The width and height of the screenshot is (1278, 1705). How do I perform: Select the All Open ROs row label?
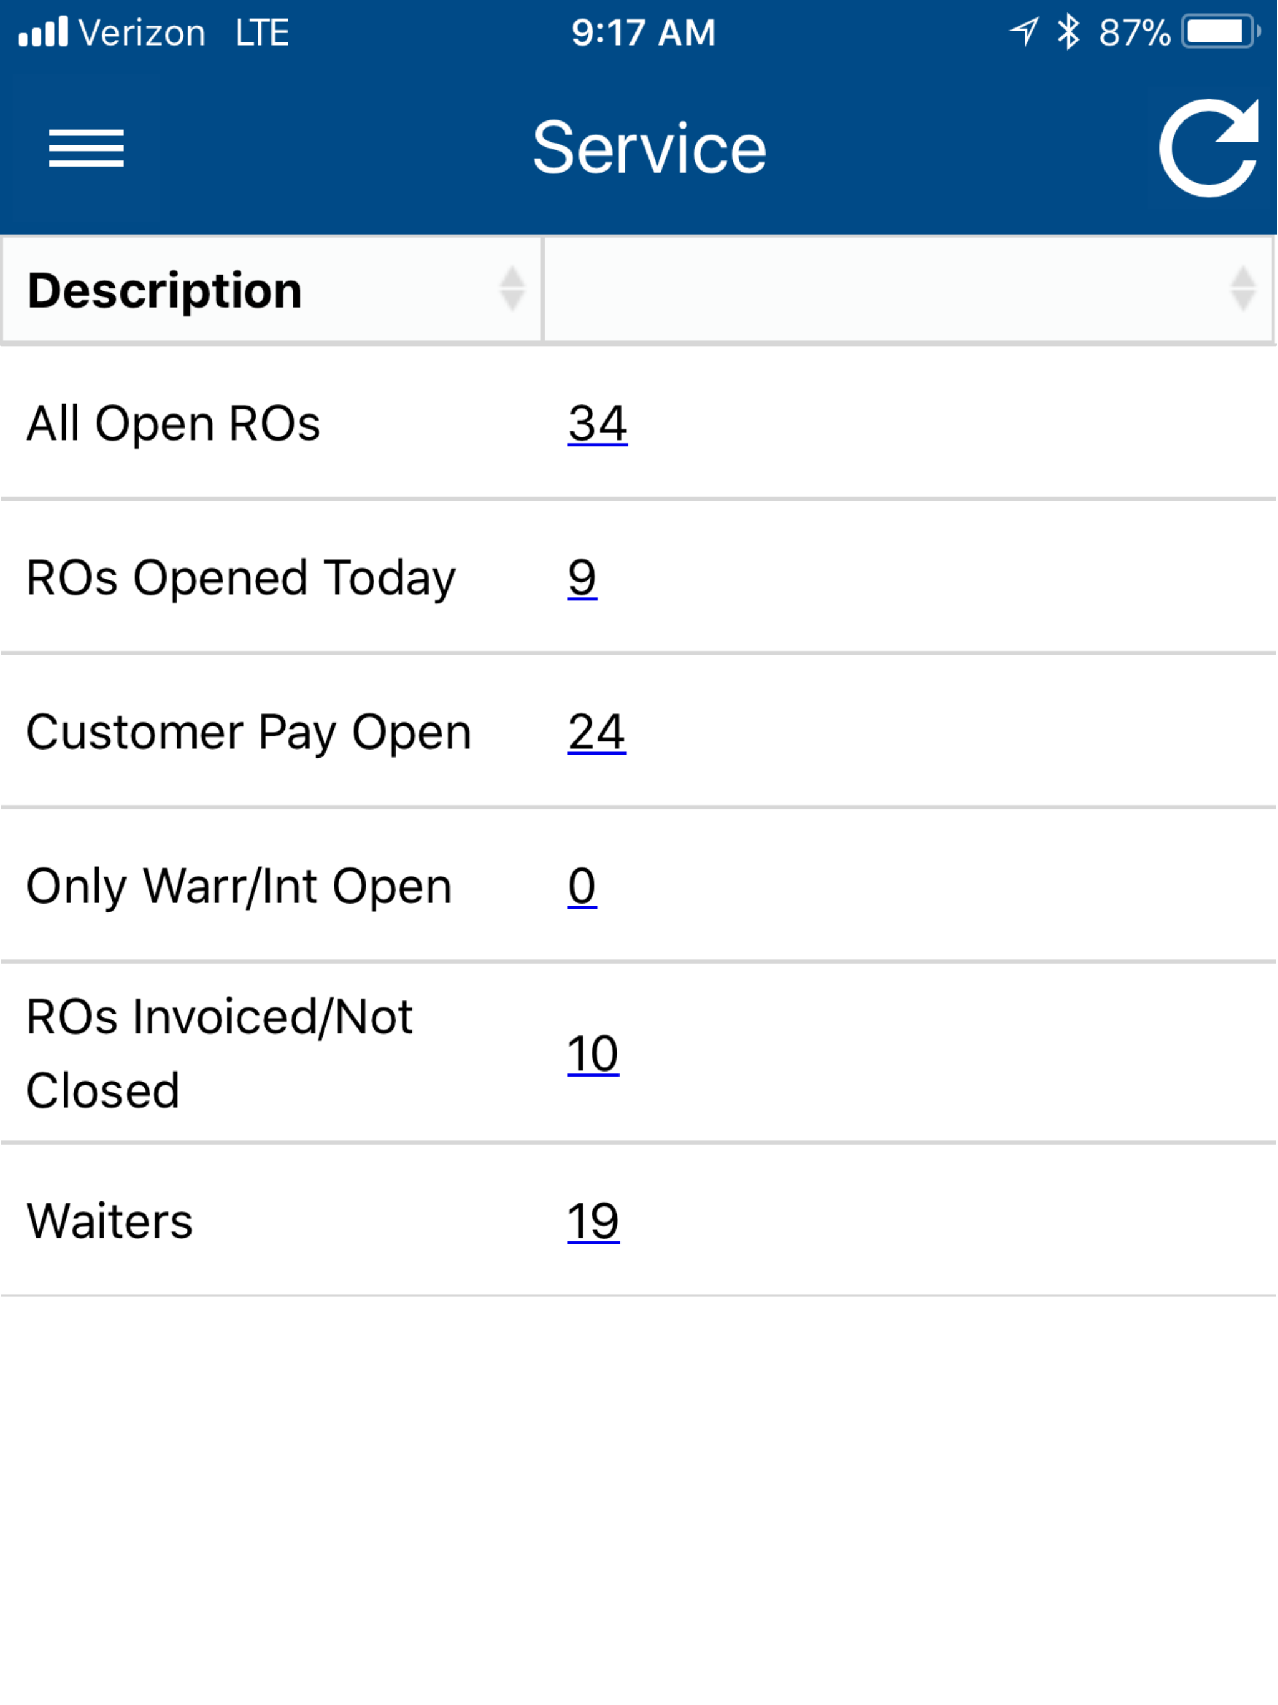[173, 424]
